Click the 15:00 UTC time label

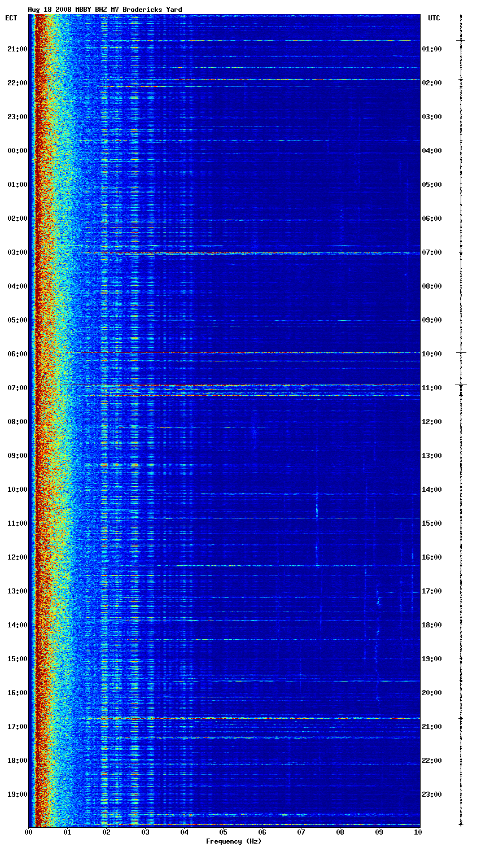[x=432, y=523]
